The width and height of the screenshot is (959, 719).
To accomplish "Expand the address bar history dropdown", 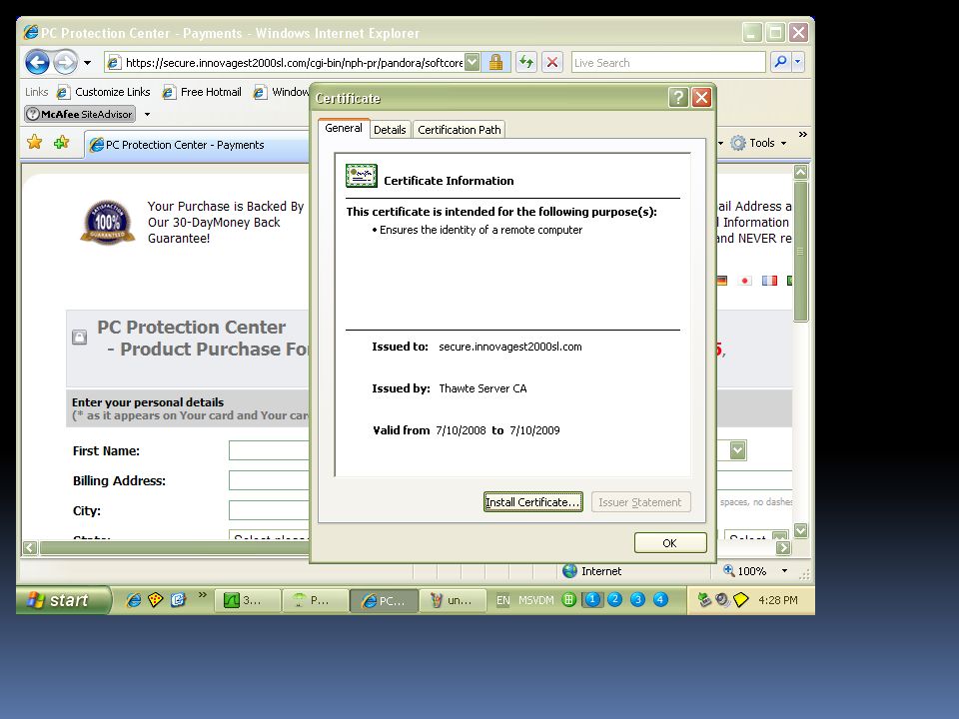I will tap(473, 62).
